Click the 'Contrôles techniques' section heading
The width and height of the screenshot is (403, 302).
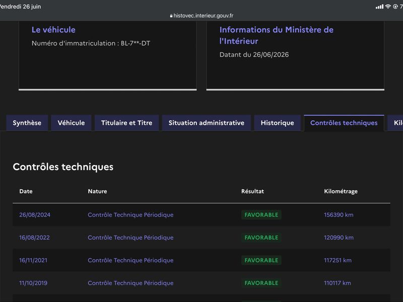pyautogui.click(x=63, y=167)
